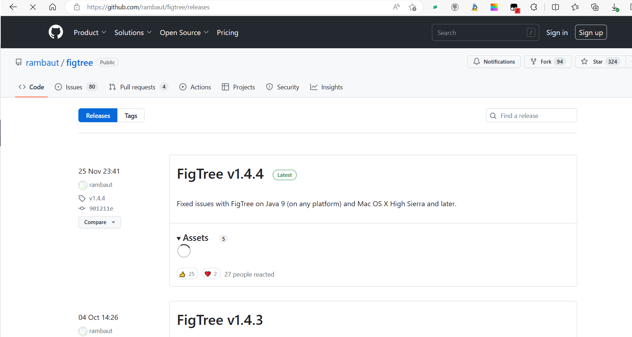The image size is (632, 337).
Task: Click the colorful squares extension icon
Action: 494,7
